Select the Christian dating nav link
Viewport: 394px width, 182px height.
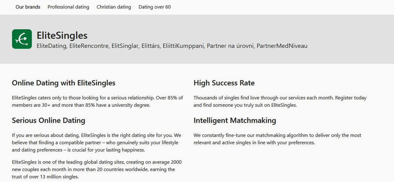click(114, 7)
